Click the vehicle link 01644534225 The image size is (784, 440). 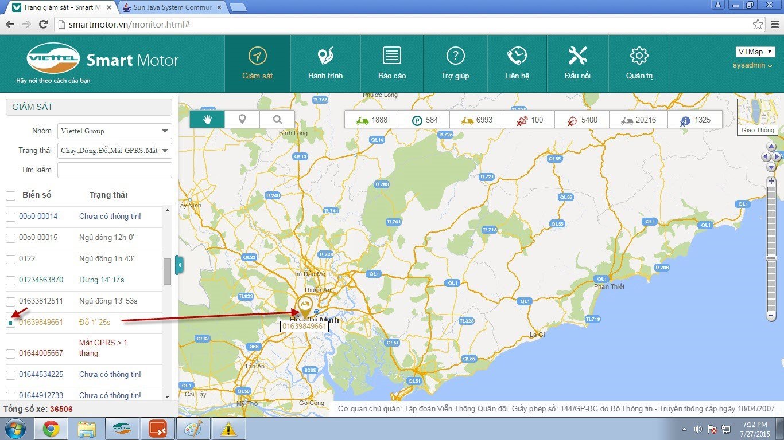[41, 375]
